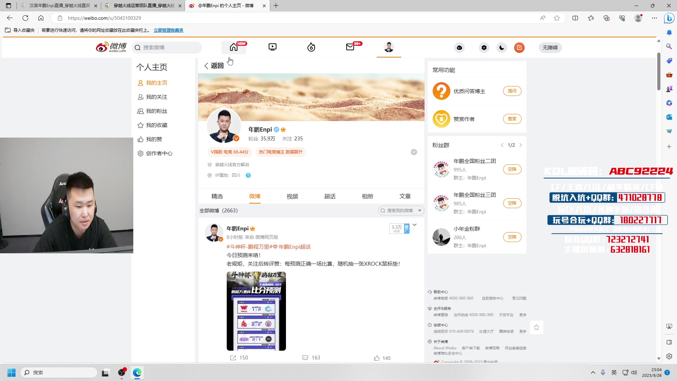Repost the post with 150 shares
The image size is (677, 381).
pos(239,358)
